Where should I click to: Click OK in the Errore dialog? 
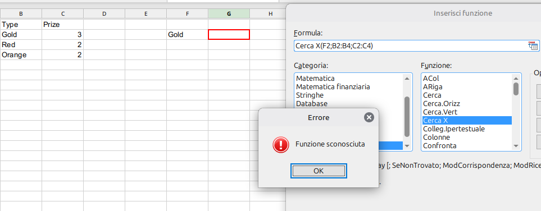[319, 171]
